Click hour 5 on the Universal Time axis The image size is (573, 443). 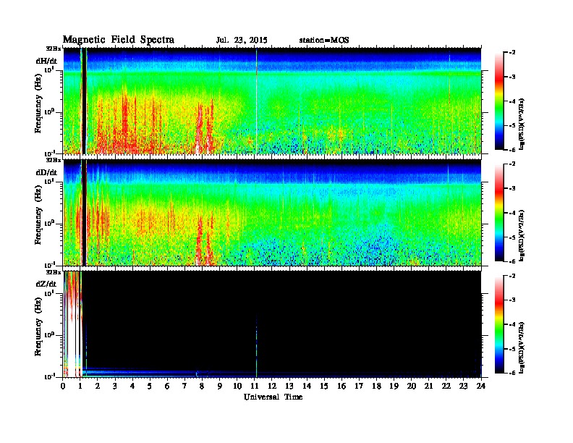[150, 386]
